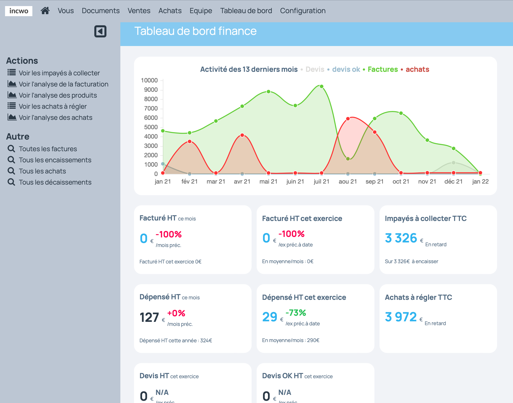Viewport: 513px width, 403px height.
Task: Click the search icon next to Toutes les factures
Action: 12,148
